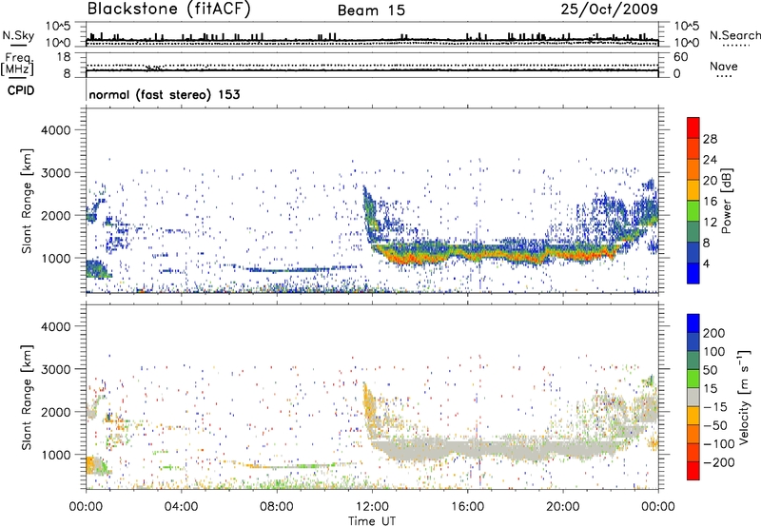Click the 'Freq. [MHz]' axis label
Image resolution: width=761 pixels, height=527 pixels.
pyautogui.click(x=18, y=64)
